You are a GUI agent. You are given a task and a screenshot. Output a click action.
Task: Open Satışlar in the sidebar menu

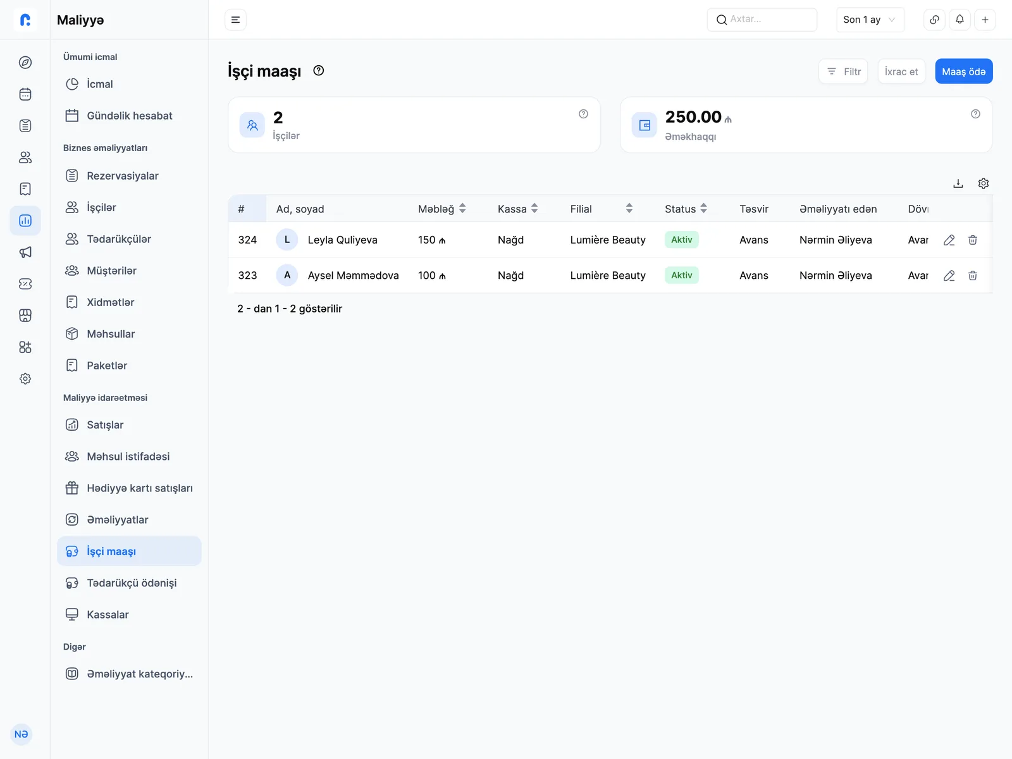[129, 425]
